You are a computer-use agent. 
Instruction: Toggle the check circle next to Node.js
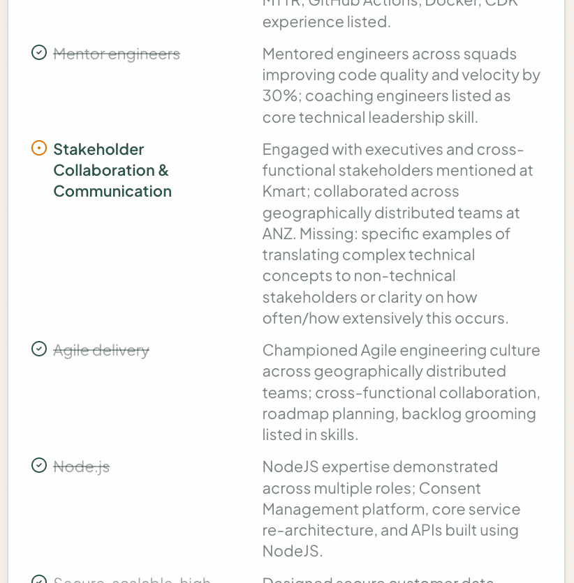tap(39, 465)
